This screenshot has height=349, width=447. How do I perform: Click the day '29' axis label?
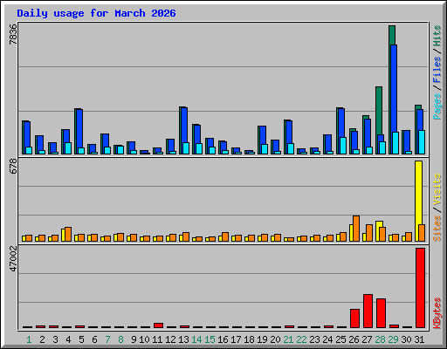tap(393, 339)
